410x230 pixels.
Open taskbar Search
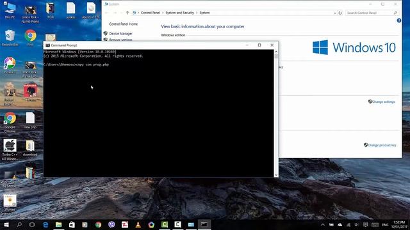[x=19, y=224]
